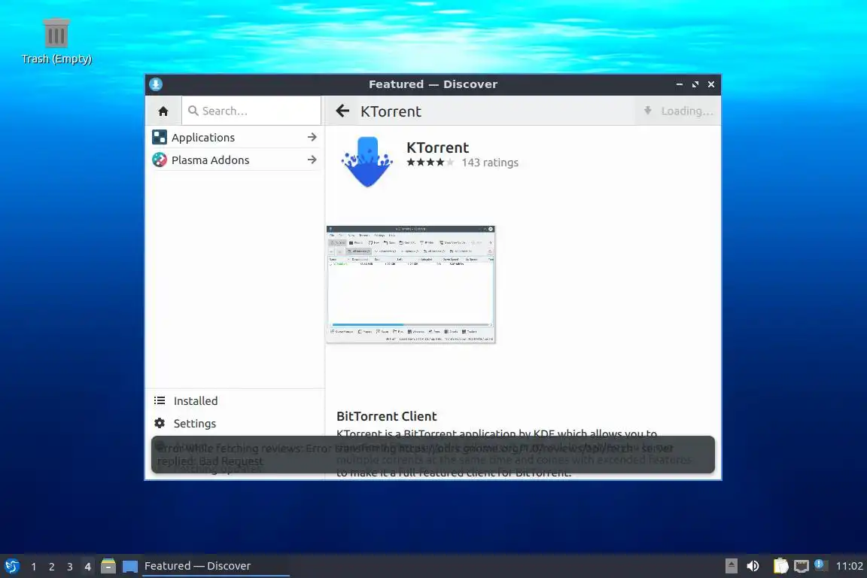The image size is (867, 578).
Task: Switch to virtual desktop 2
Action: pos(51,567)
